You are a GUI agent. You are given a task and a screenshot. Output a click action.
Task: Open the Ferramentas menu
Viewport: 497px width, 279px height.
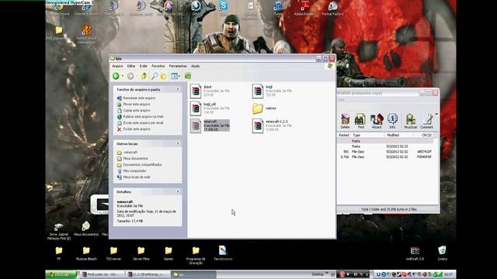click(x=178, y=66)
